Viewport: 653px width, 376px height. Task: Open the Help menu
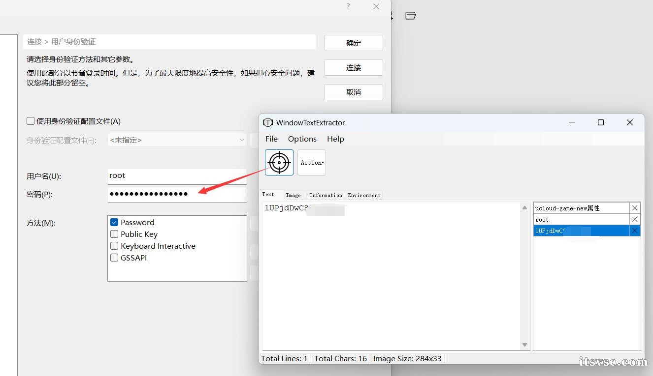tap(335, 139)
